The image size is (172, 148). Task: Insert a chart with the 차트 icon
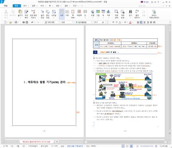tap(108, 13)
